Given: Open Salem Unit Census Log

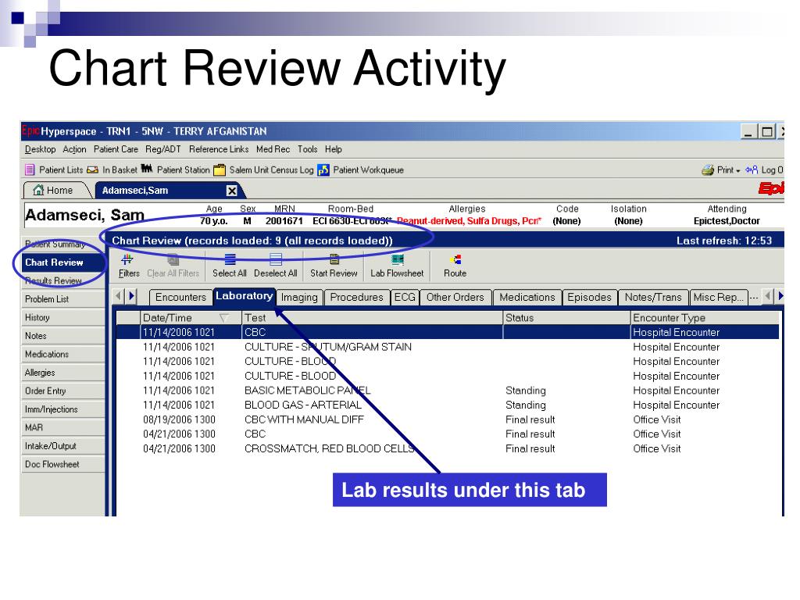Looking at the screenshot, I should tap(263, 170).
